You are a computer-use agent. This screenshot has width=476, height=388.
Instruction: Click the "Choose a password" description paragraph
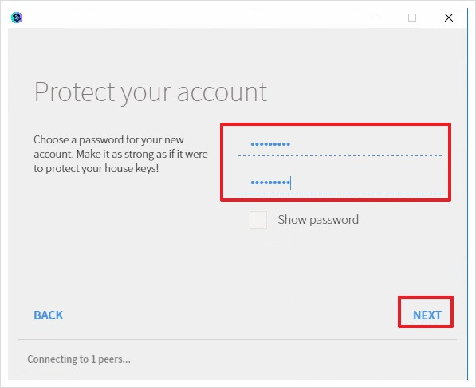(x=120, y=154)
